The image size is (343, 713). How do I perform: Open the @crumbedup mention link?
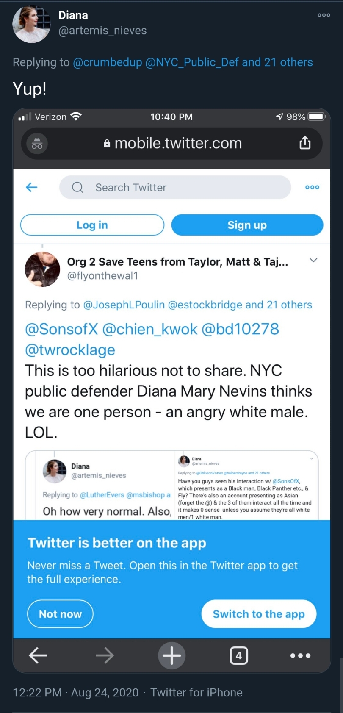108,62
